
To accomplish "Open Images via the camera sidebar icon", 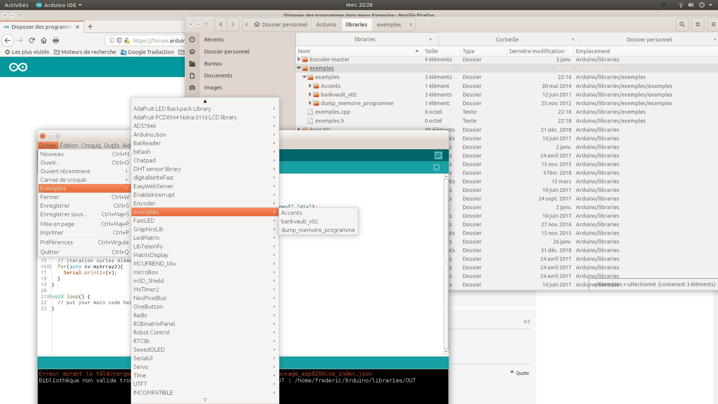I will [192, 87].
